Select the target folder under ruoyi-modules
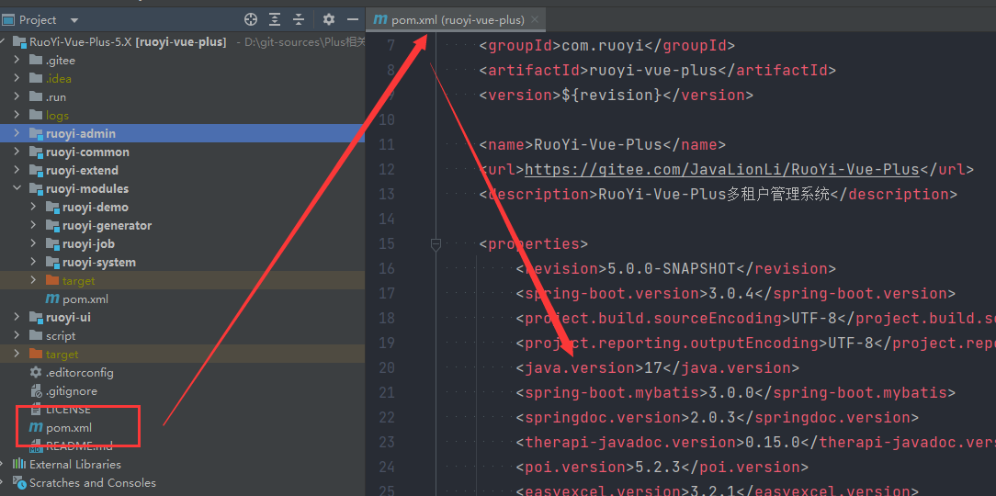The image size is (996, 496). pyautogui.click(x=182, y=281)
